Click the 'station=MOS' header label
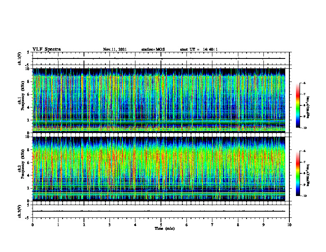The width and height of the screenshot is (326, 252). 153,49
